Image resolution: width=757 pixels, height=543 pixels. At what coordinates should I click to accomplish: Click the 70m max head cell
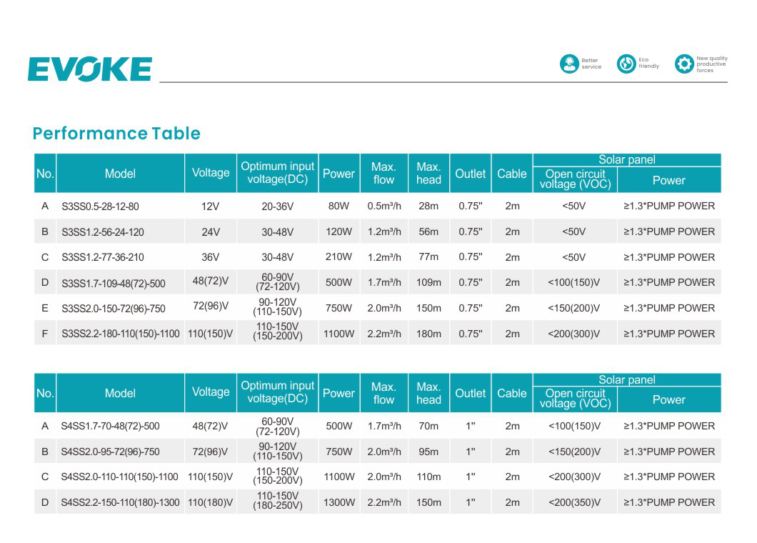[428, 426]
